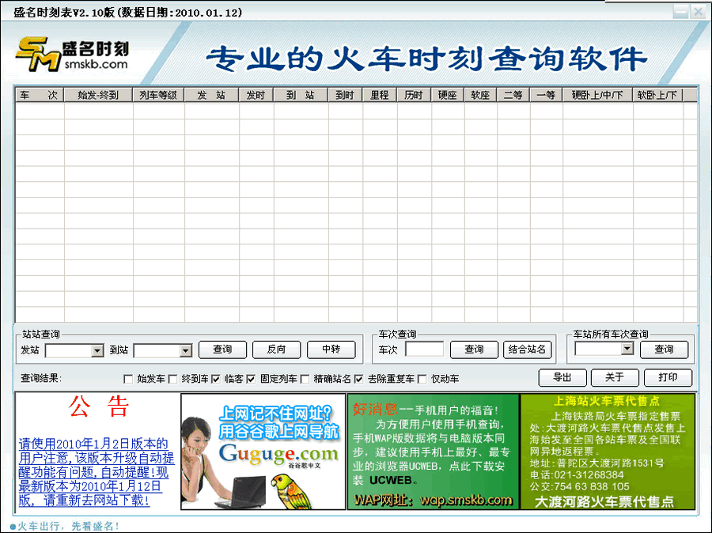
Task: Click the 结合站名 button
Action: coord(527,350)
